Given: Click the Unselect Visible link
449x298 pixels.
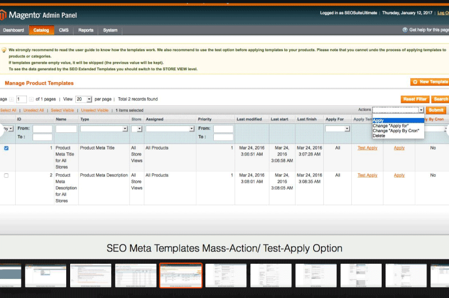Looking at the screenshot, I should coord(94,110).
